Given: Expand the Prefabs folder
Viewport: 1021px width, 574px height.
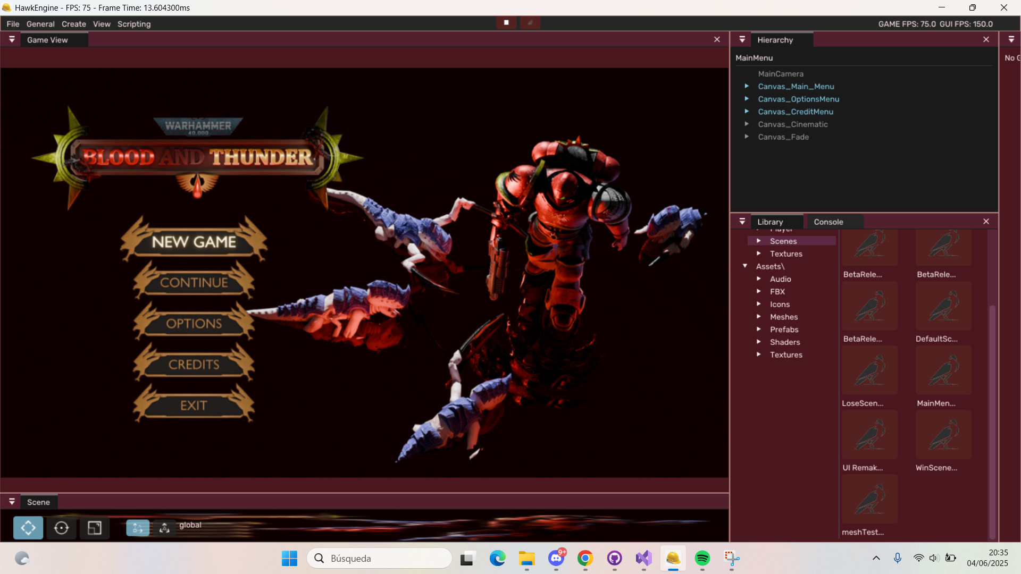Looking at the screenshot, I should (x=759, y=330).
